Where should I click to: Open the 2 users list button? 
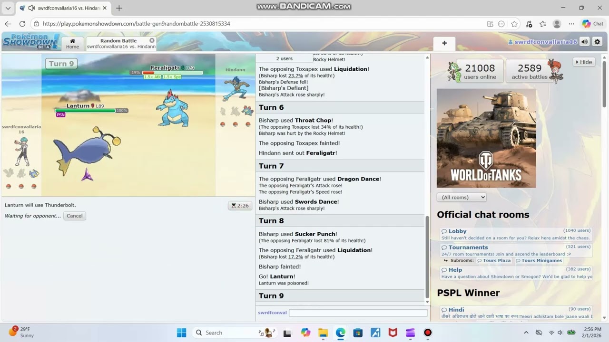tap(285, 58)
